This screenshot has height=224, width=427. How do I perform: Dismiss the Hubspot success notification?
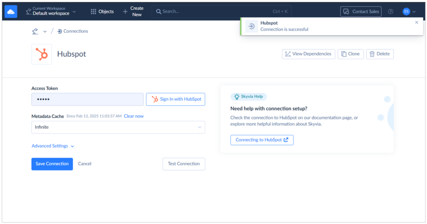coord(417,23)
